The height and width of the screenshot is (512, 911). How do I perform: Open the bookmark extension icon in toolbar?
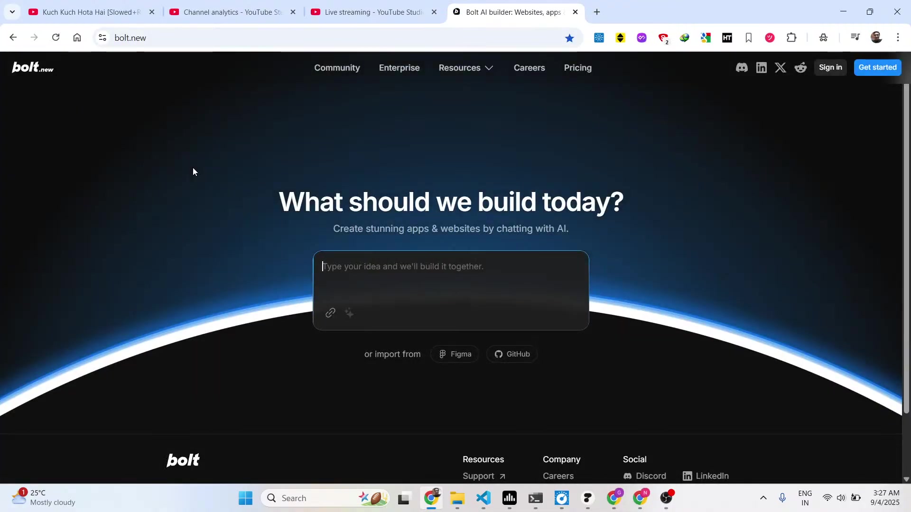coord(748,37)
